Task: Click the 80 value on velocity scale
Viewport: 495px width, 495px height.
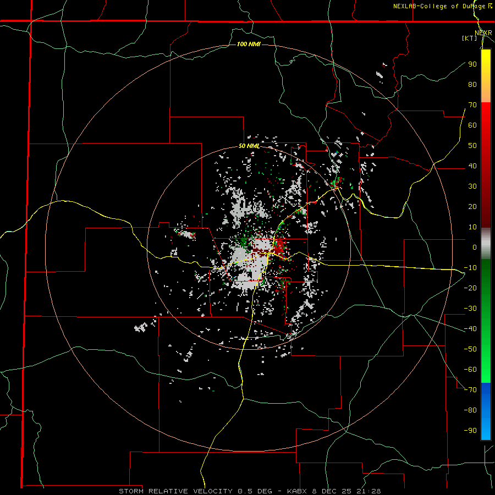Action: (x=472, y=84)
